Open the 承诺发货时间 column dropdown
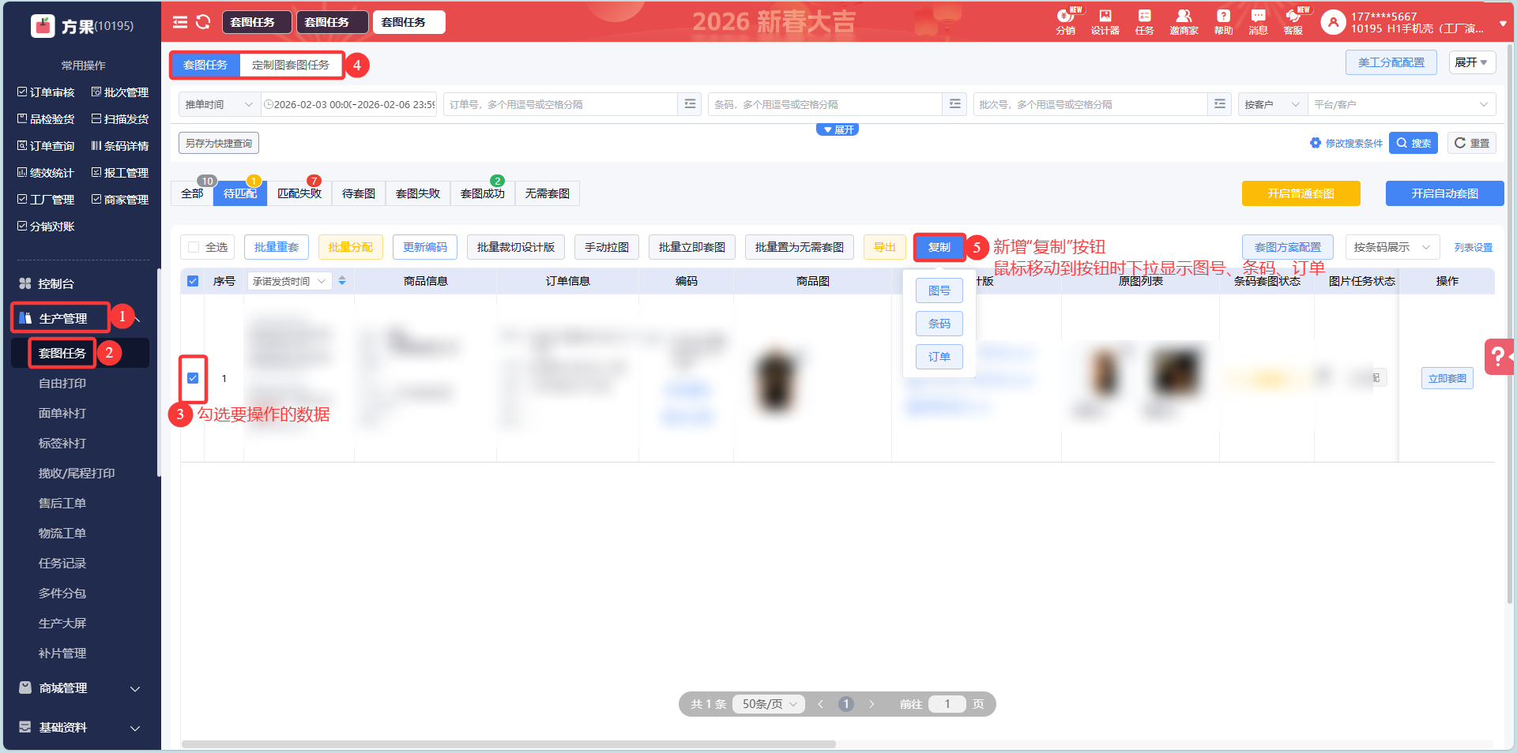 (289, 281)
